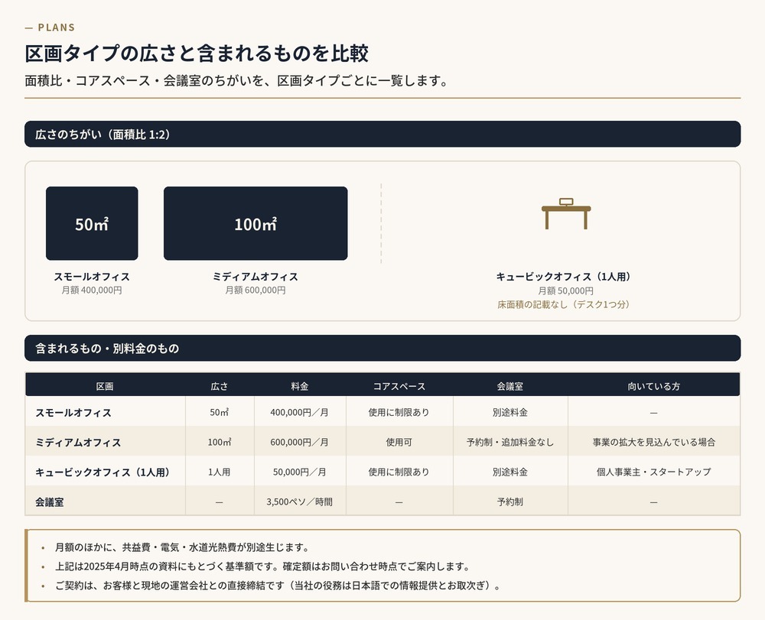
Task: Click the 3,500ペソ/時間 cell
Action: (300, 502)
